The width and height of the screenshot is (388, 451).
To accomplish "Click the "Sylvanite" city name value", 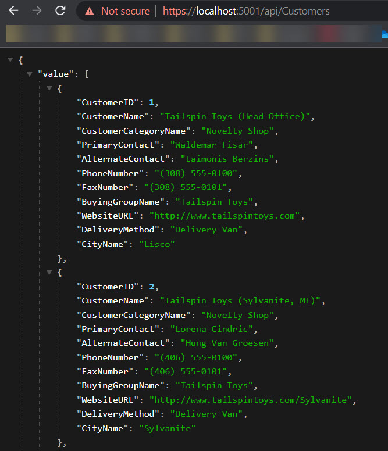I will (x=167, y=428).
